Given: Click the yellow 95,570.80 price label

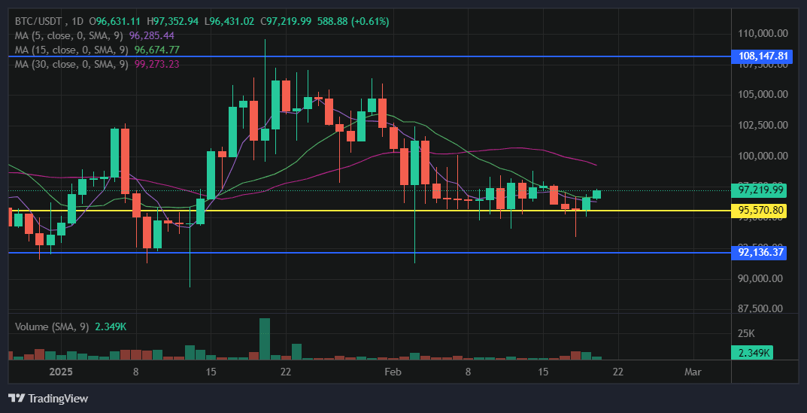Looking at the screenshot, I should pyautogui.click(x=760, y=211).
